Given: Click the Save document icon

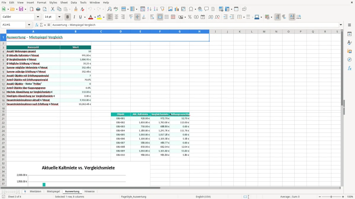Looking at the screenshot, I should coord(21,9).
